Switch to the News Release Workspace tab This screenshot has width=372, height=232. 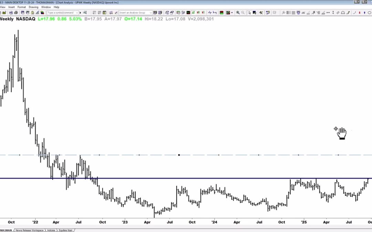pos(29,230)
